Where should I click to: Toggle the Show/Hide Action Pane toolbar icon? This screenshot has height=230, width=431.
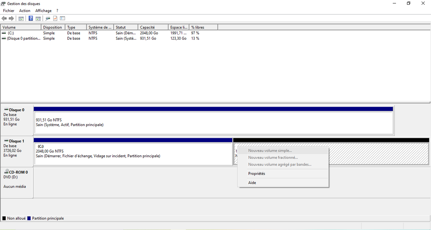[38, 18]
